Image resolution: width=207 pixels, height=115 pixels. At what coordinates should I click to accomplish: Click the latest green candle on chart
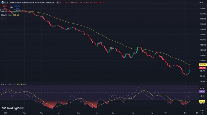pyautogui.click(x=189, y=71)
